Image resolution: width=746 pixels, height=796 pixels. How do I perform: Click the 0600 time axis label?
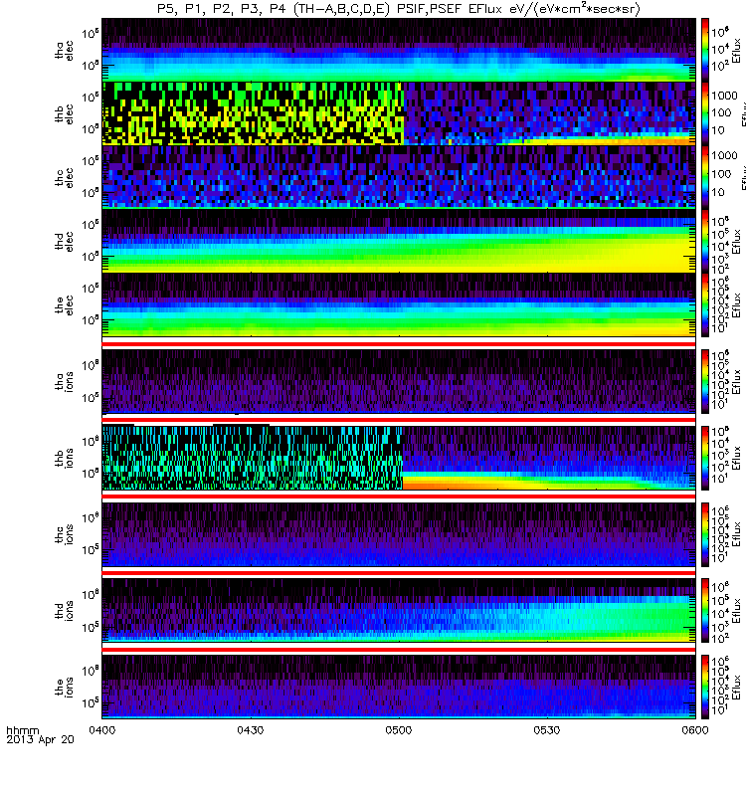[695, 730]
